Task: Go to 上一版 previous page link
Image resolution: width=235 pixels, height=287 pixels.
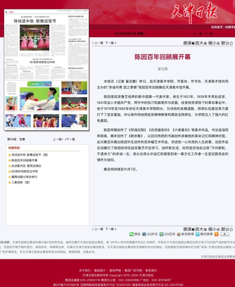Action: tap(58, 139)
